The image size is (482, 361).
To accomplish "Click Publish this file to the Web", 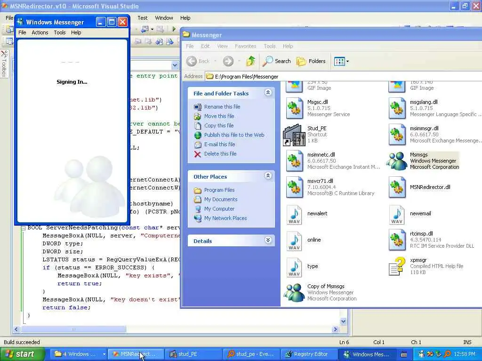I will (x=234, y=135).
